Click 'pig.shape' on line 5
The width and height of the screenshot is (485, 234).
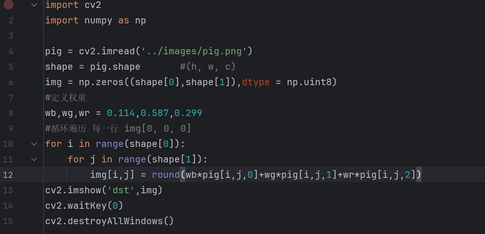pos(115,67)
